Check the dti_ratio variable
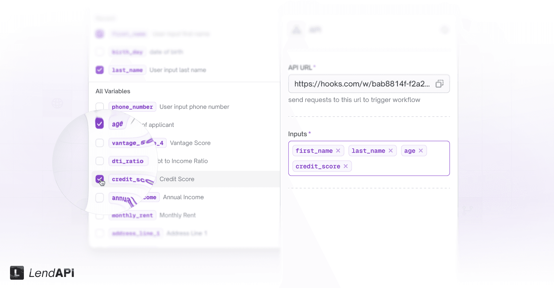This screenshot has width=554, height=288. point(99,161)
